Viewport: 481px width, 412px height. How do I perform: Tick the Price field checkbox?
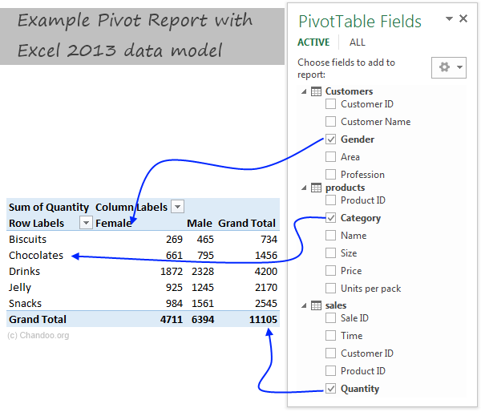[x=331, y=271]
